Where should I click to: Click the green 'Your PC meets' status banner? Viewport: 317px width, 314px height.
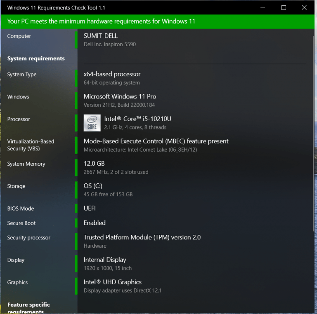point(158,21)
